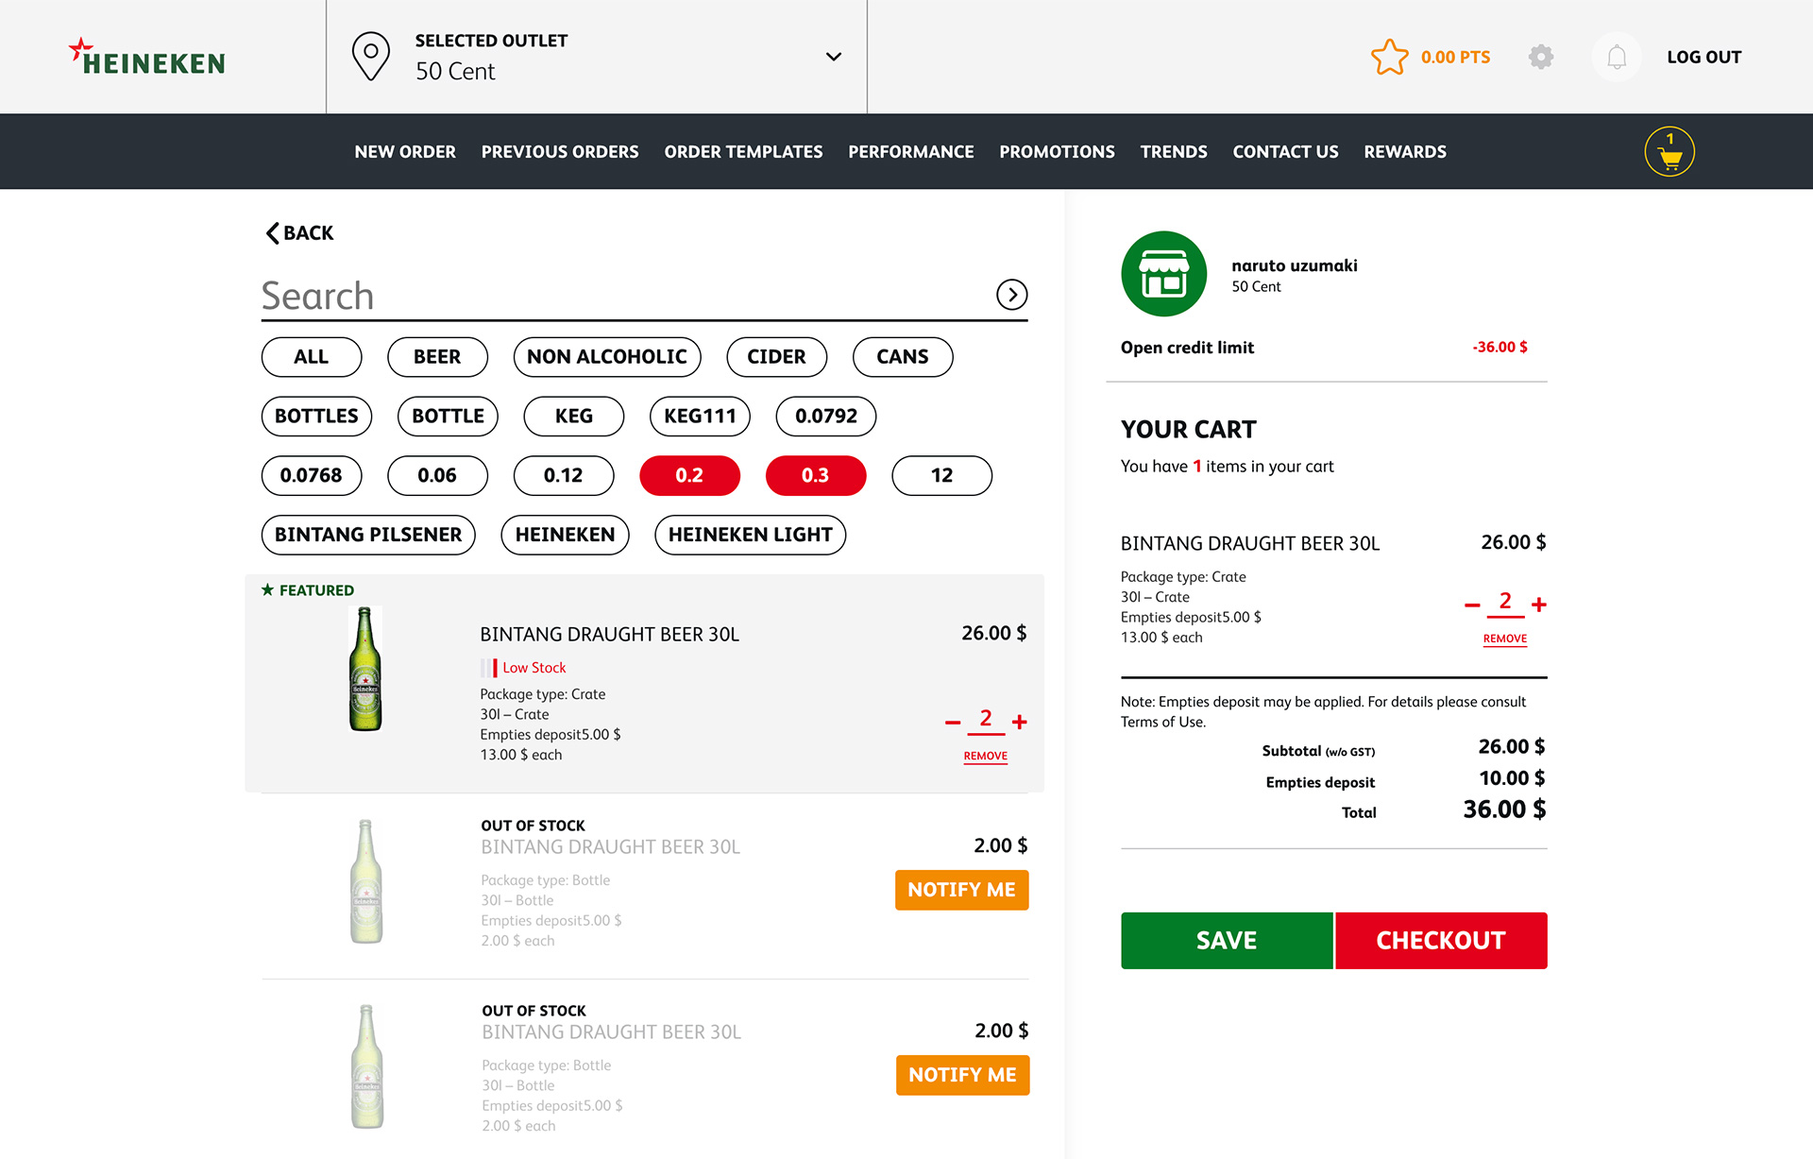Increase cart item quantity with plus
This screenshot has width=1813, height=1159.
[1539, 605]
